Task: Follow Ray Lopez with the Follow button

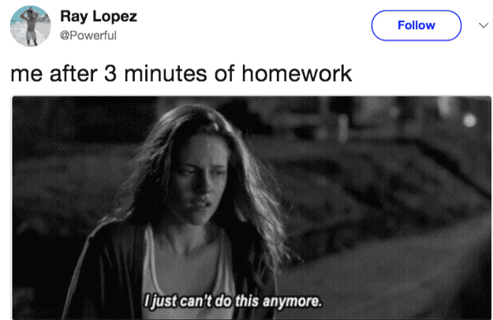Action: (x=416, y=25)
